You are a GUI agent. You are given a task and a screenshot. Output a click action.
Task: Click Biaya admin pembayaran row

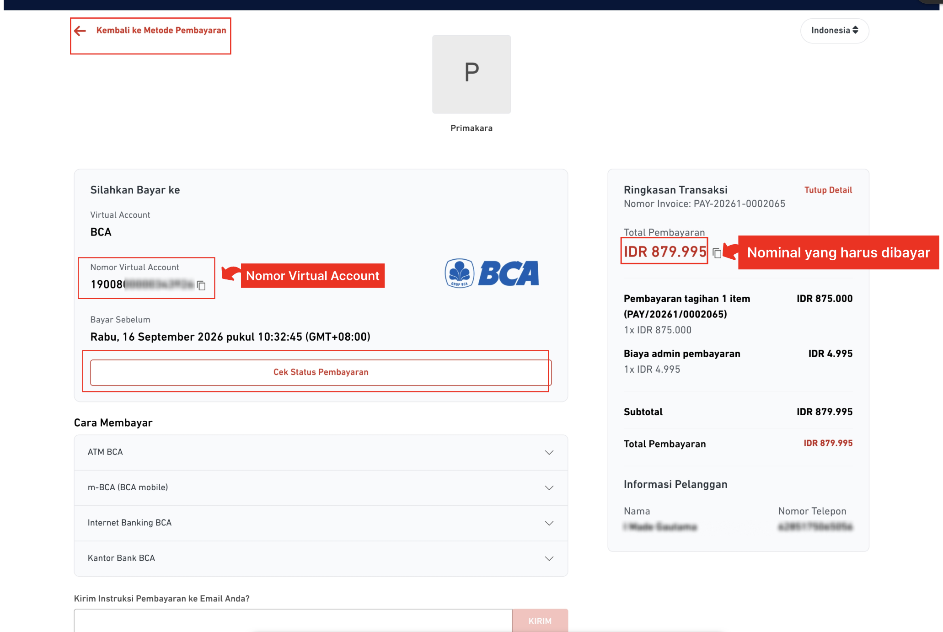click(738, 361)
